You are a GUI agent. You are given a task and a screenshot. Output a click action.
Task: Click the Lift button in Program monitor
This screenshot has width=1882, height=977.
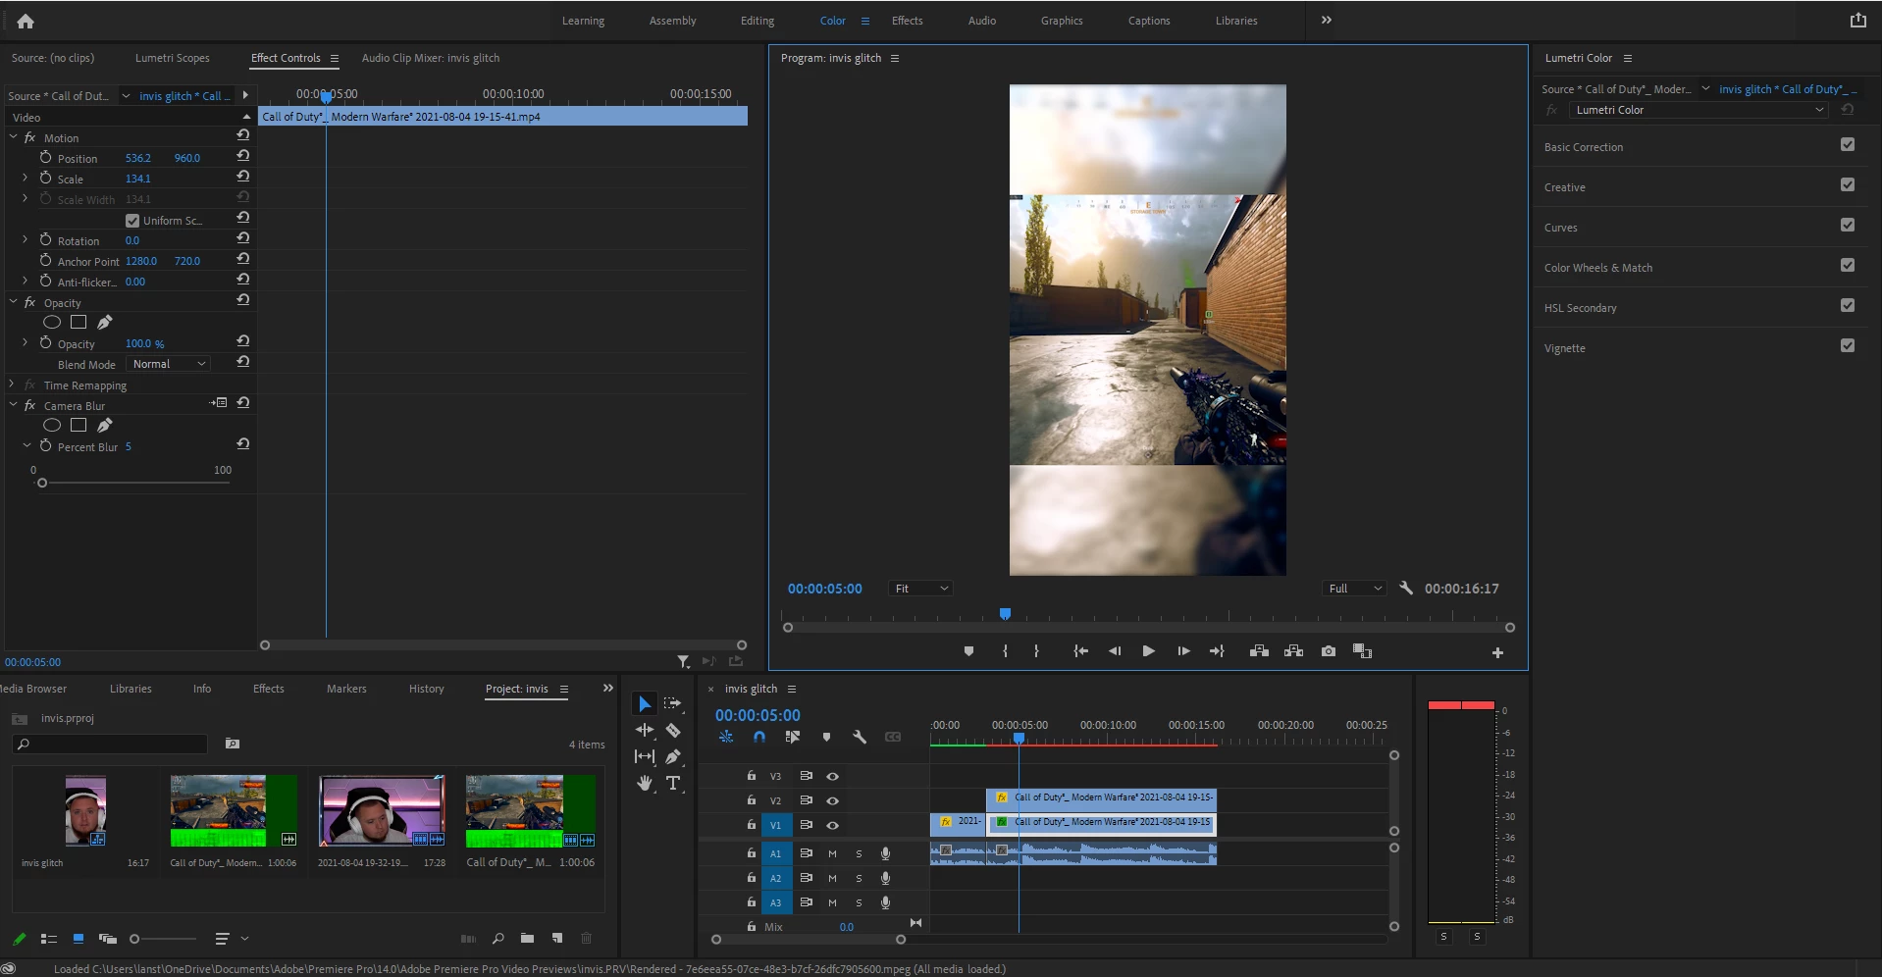click(x=1259, y=651)
